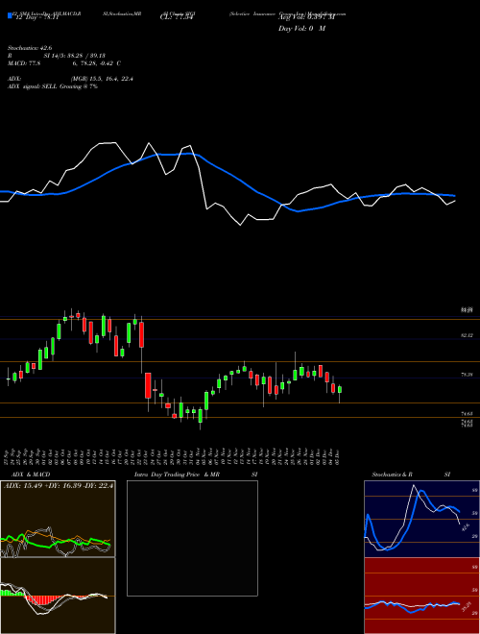Click the 'MACD: 77.8' reading
480x634 pixels.
pos(24,63)
